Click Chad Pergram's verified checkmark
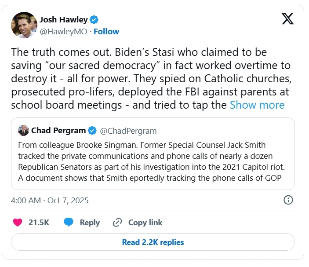The image size is (309, 267). [92, 131]
